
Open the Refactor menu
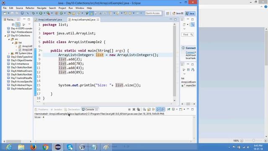pyautogui.click(x=30, y=8)
